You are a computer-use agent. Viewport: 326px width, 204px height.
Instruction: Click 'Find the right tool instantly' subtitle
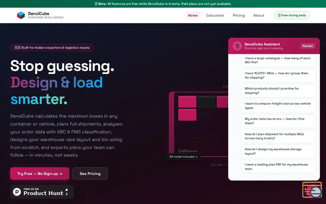tap(263, 48)
